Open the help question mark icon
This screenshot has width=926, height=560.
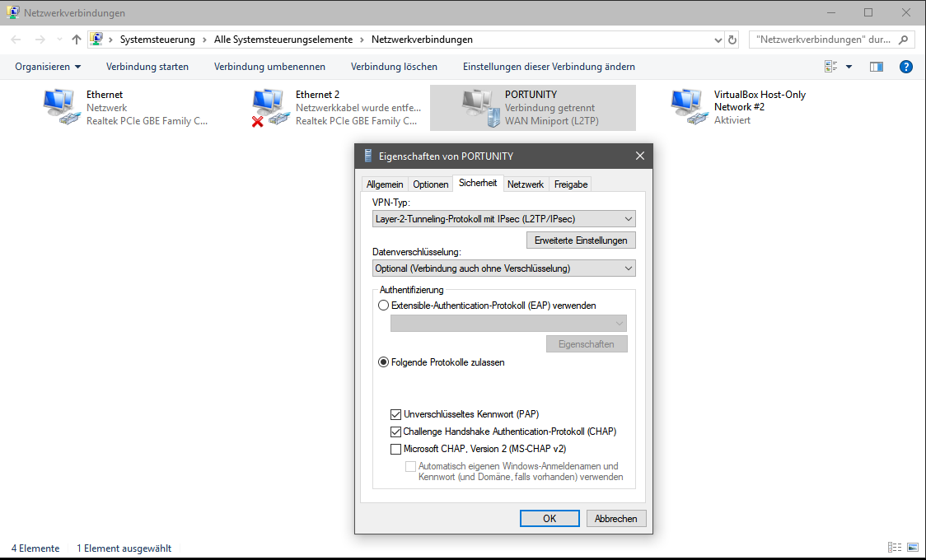click(x=905, y=67)
